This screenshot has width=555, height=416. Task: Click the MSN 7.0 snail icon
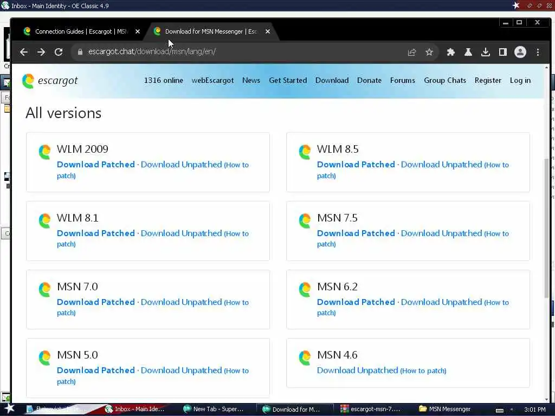tap(44, 289)
